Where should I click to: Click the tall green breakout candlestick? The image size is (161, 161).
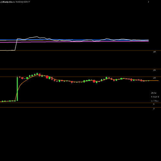point(17,89)
